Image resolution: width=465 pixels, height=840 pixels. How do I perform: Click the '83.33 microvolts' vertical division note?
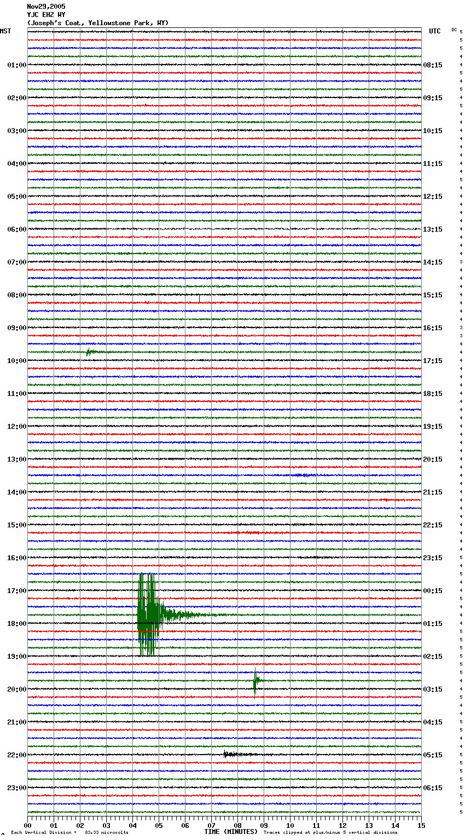coord(107,832)
